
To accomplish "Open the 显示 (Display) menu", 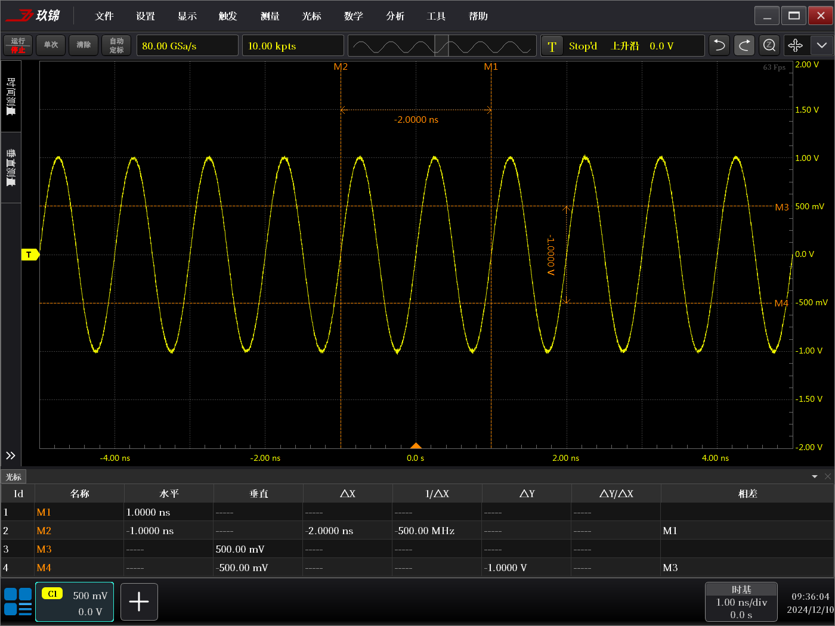I will point(187,16).
